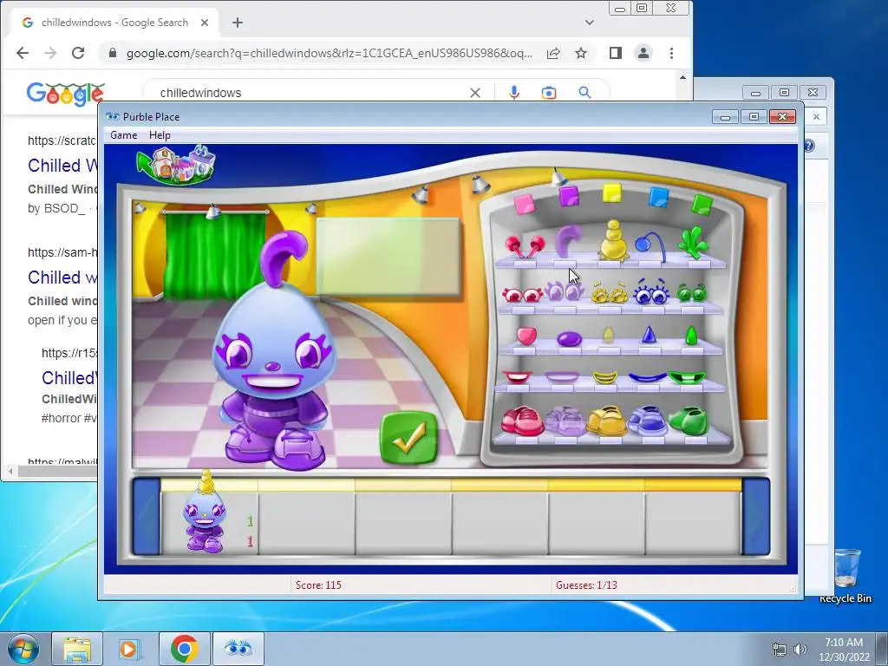Choose the red eyes

523,295
